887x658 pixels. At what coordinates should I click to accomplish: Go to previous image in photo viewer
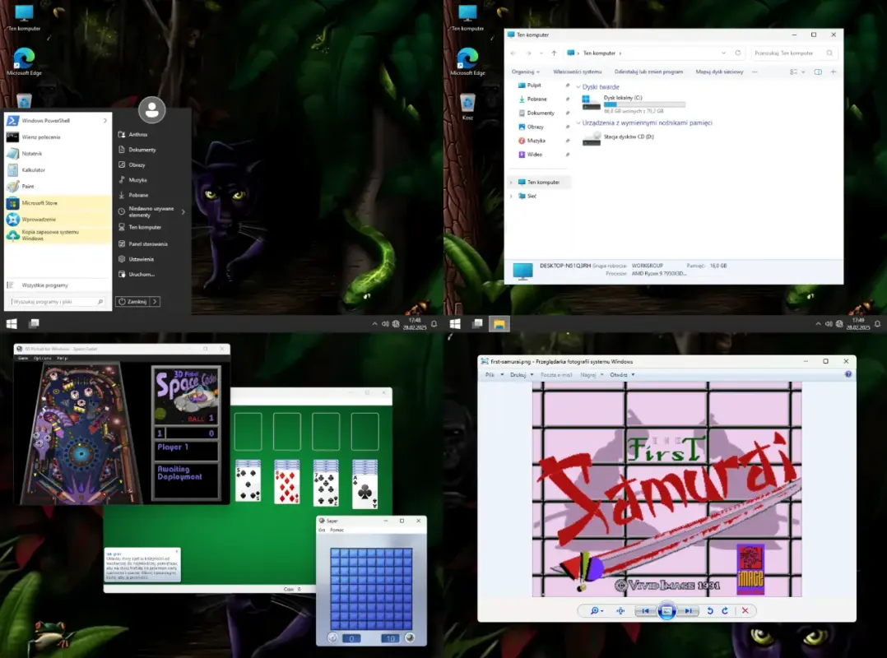click(645, 611)
